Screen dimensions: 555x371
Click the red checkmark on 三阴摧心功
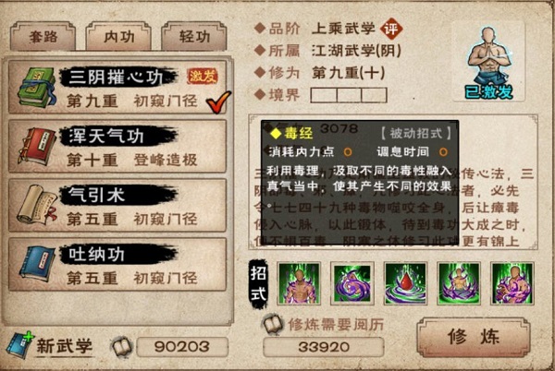tap(218, 102)
